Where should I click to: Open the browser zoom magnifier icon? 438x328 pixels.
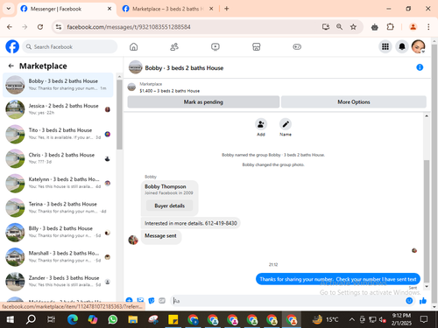(339, 27)
